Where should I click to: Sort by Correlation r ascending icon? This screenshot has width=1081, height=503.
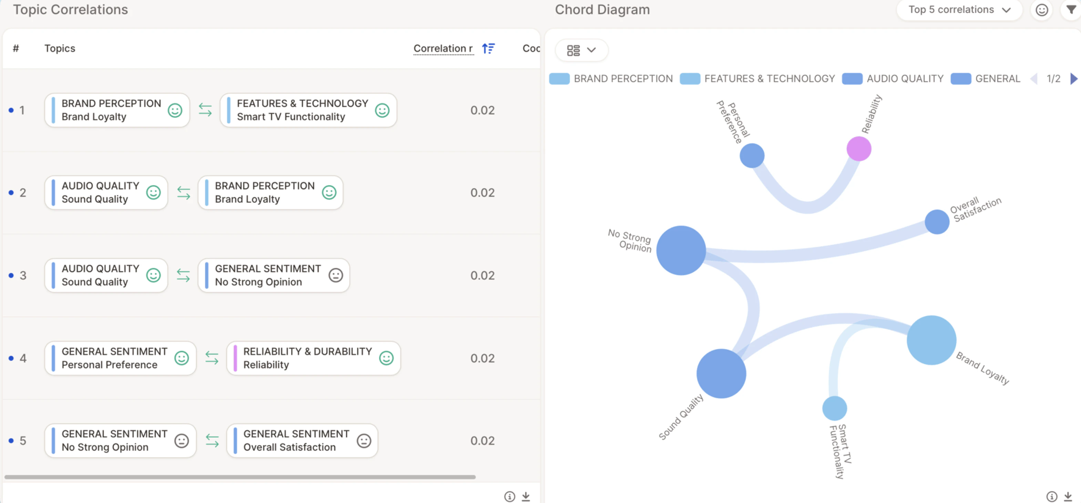pos(488,49)
